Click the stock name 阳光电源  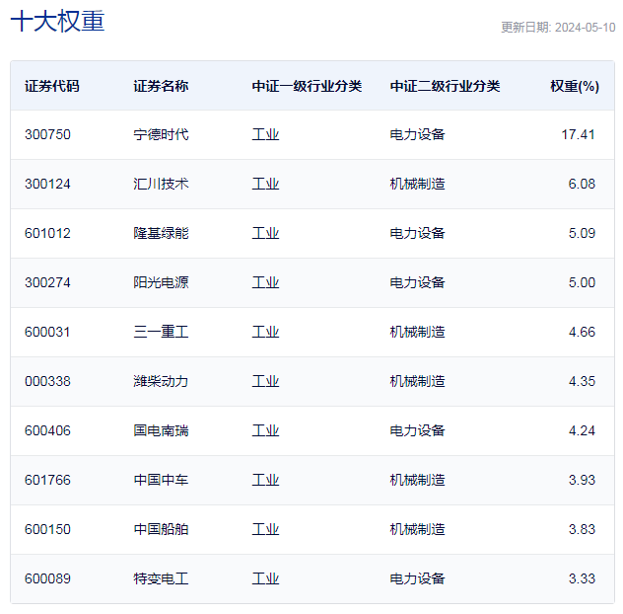(x=161, y=282)
